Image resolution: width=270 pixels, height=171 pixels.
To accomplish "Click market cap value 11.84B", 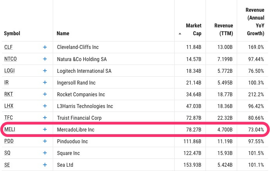I will (194, 47).
